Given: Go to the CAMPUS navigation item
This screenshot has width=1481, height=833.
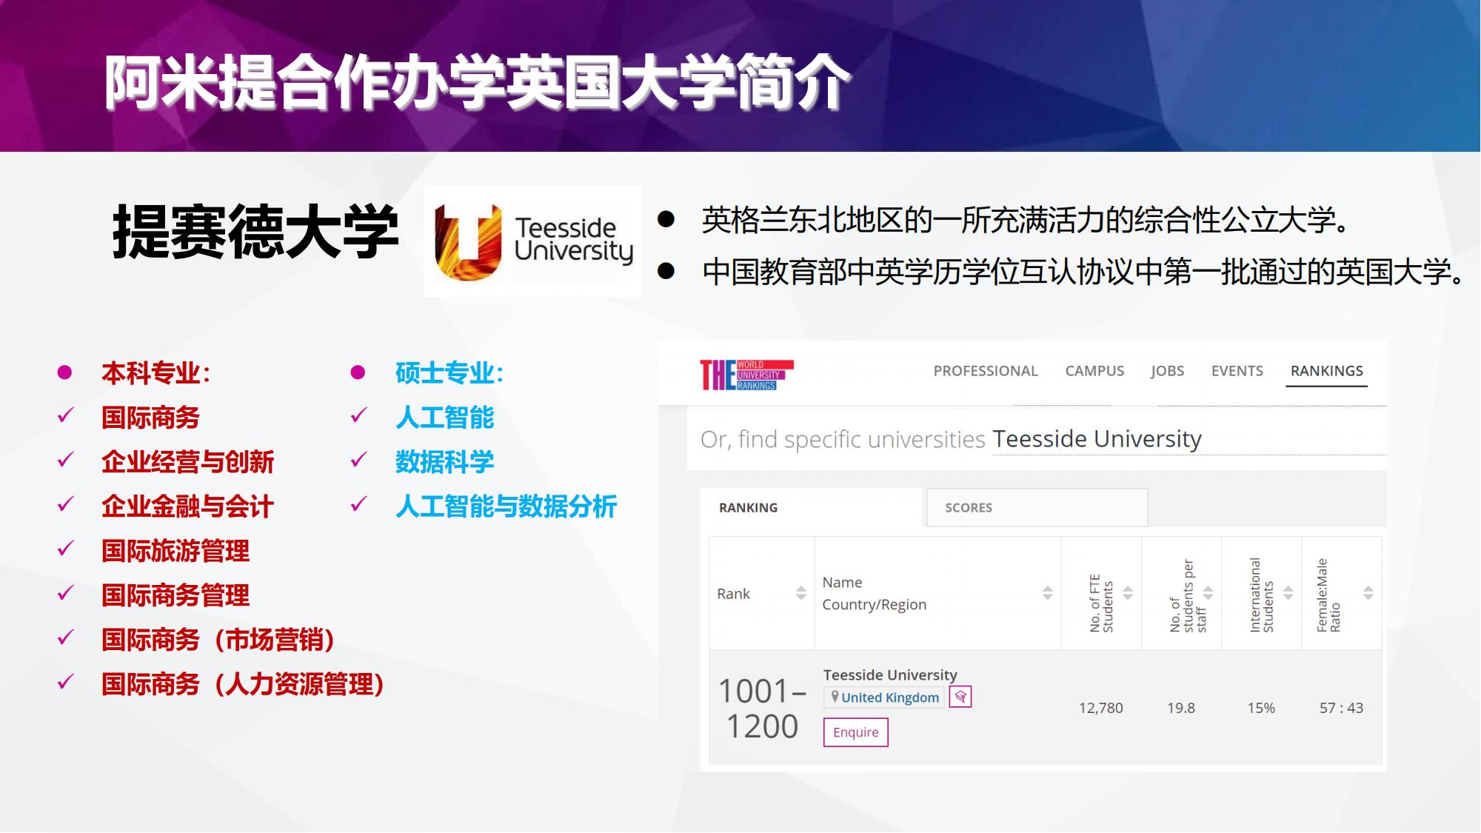Looking at the screenshot, I should click(1094, 371).
